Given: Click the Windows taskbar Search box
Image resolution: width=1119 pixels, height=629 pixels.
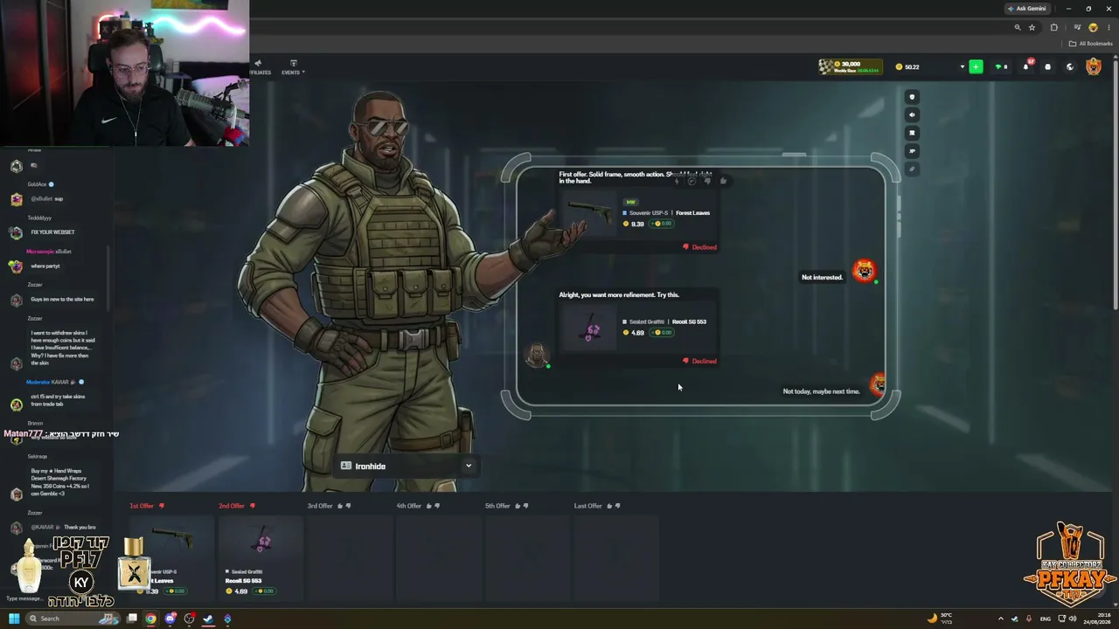Looking at the screenshot, I should click(73, 619).
